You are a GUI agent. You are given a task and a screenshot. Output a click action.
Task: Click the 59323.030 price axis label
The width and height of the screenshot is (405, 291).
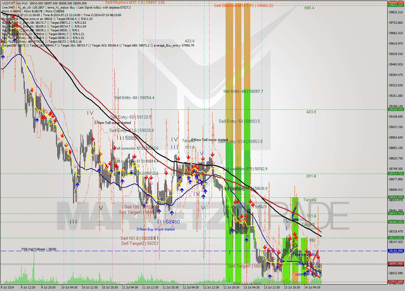tap(396, 85)
